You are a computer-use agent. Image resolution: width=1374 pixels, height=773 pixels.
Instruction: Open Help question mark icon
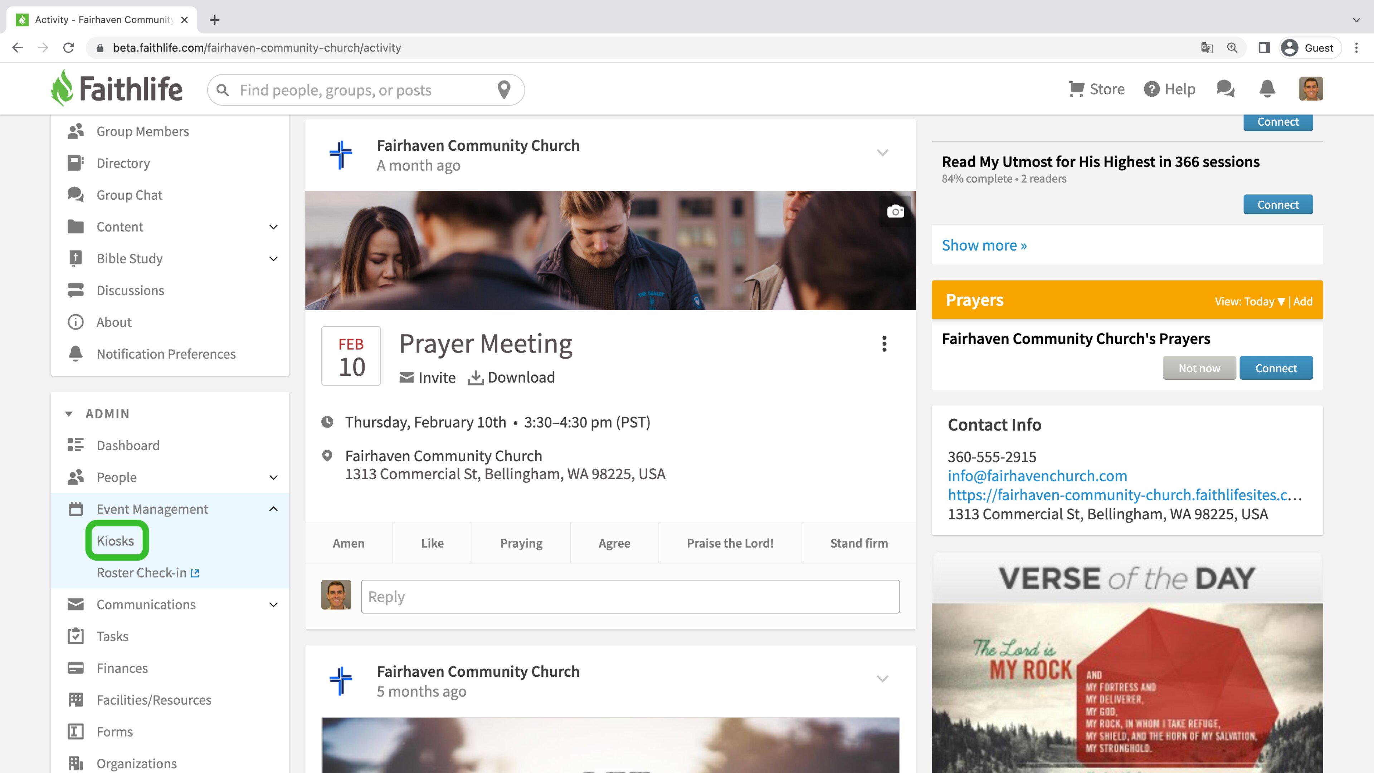[1151, 89]
